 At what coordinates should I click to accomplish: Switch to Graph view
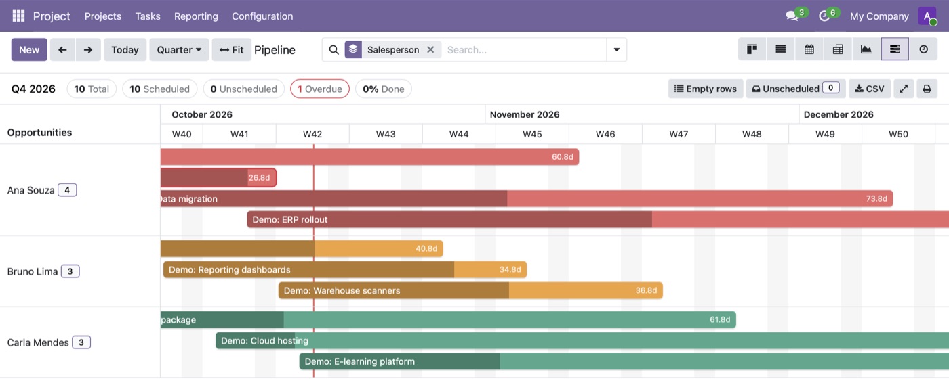[866, 49]
